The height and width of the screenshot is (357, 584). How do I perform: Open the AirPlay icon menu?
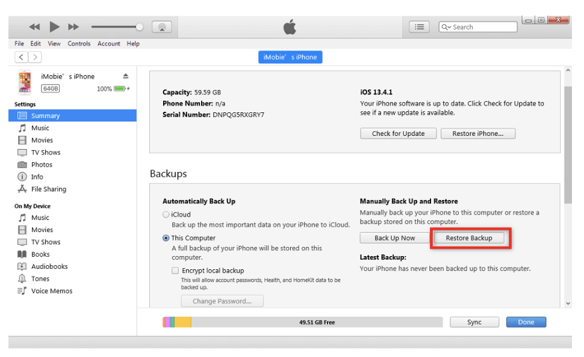pyautogui.click(x=161, y=27)
